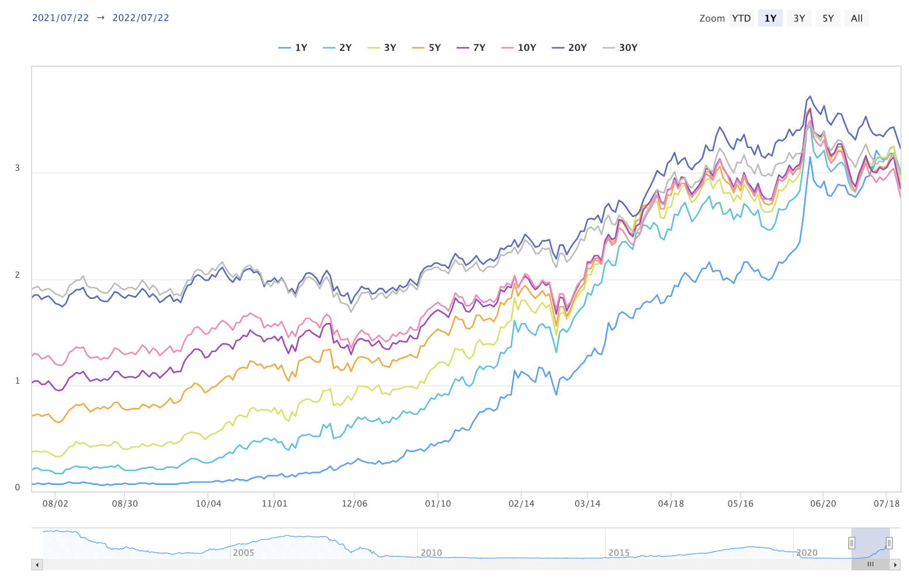
Task: Click the 04/18 x-axis label
Action: coord(671,504)
